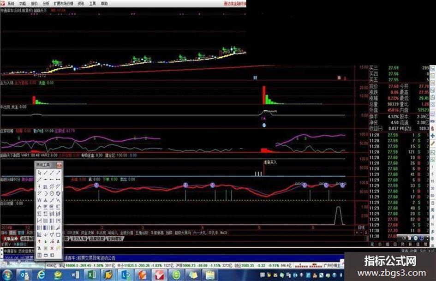The image size is (436, 281).
Task: Select the arrow pointer in drawing tools
Action: [x=40, y=173]
